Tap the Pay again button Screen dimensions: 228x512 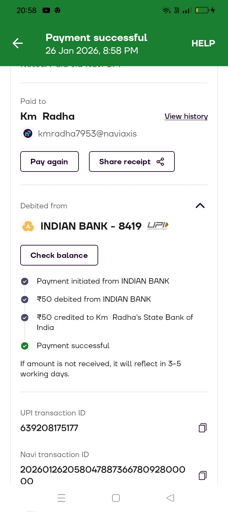point(49,162)
